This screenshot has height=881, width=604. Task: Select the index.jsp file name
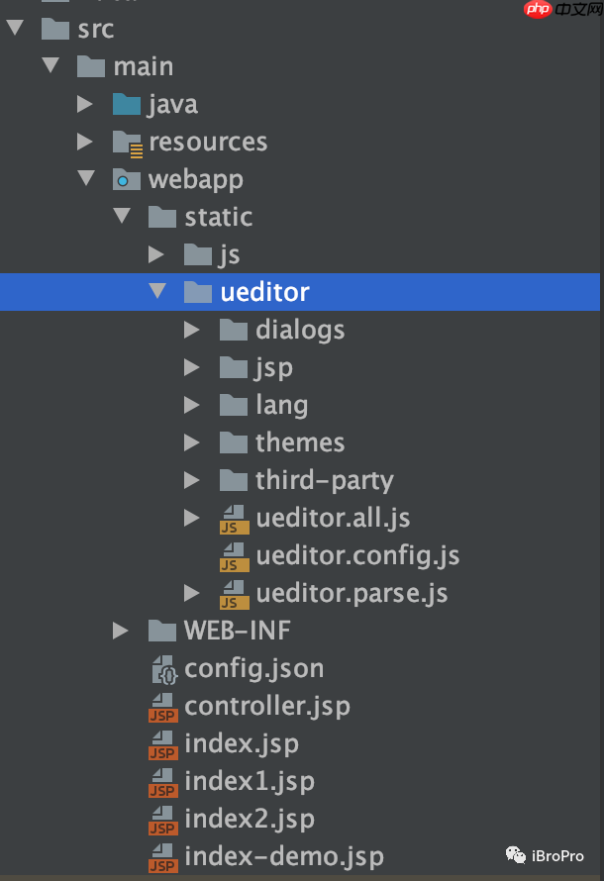[242, 744]
